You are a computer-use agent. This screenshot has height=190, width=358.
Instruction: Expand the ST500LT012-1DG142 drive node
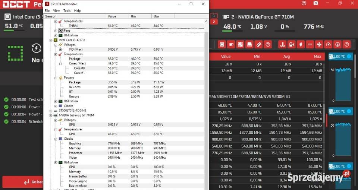(x=51, y=111)
